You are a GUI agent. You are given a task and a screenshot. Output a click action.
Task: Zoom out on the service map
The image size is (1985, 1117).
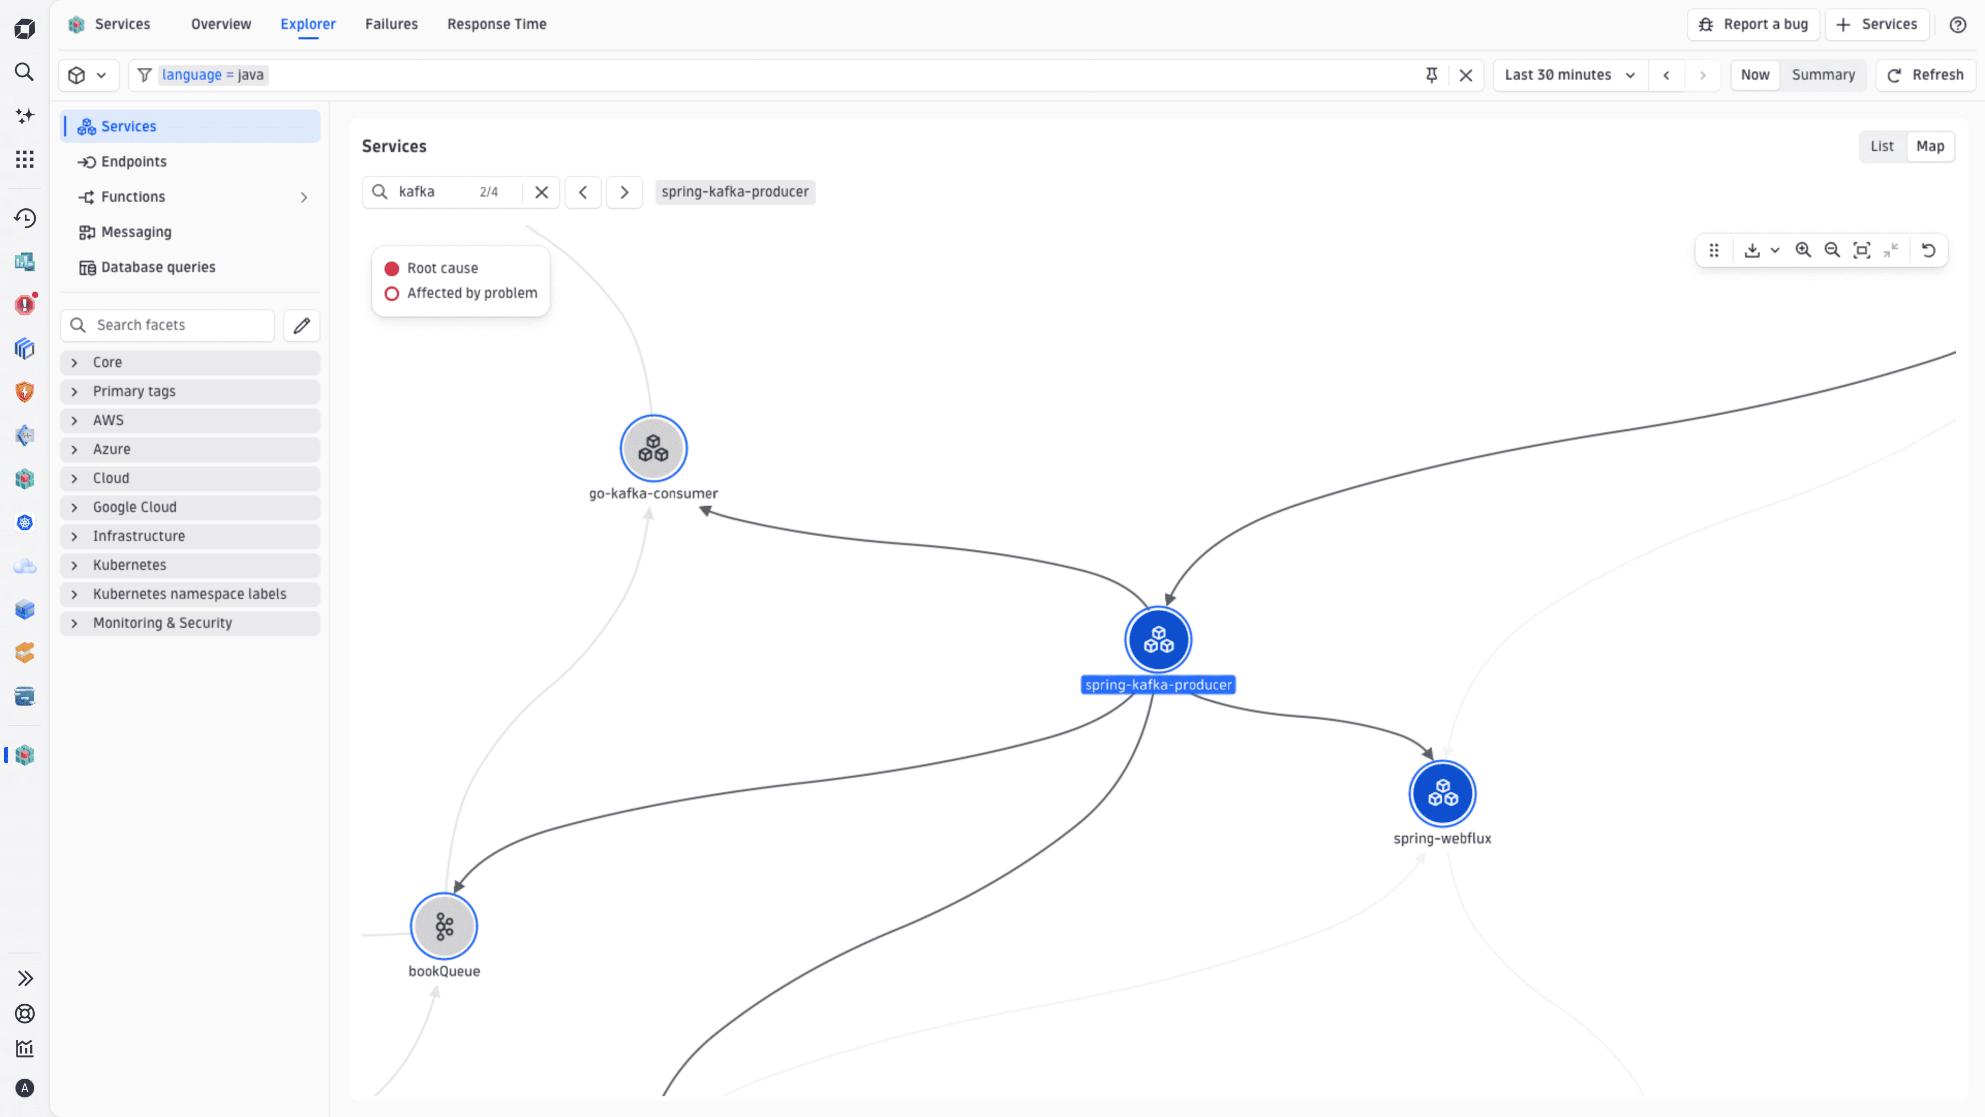1833,250
